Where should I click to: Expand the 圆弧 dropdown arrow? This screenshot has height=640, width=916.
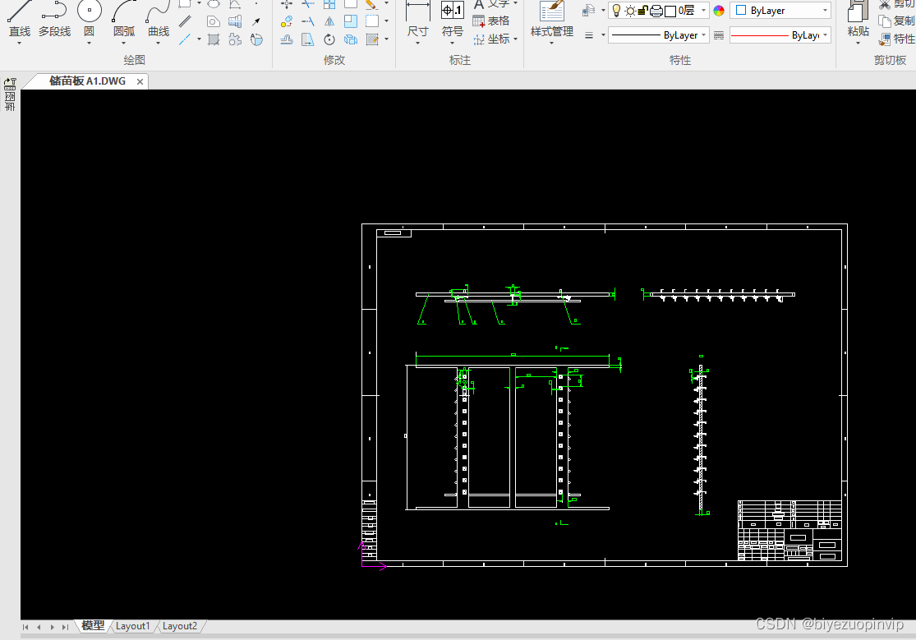(123, 43)
